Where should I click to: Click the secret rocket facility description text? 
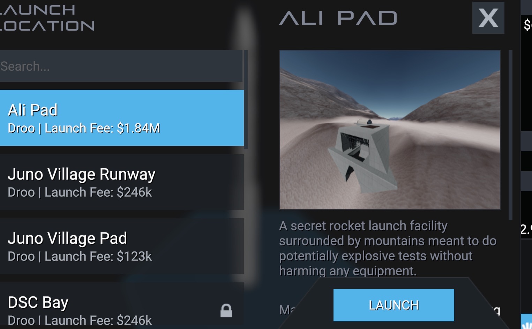click(388, 248)
